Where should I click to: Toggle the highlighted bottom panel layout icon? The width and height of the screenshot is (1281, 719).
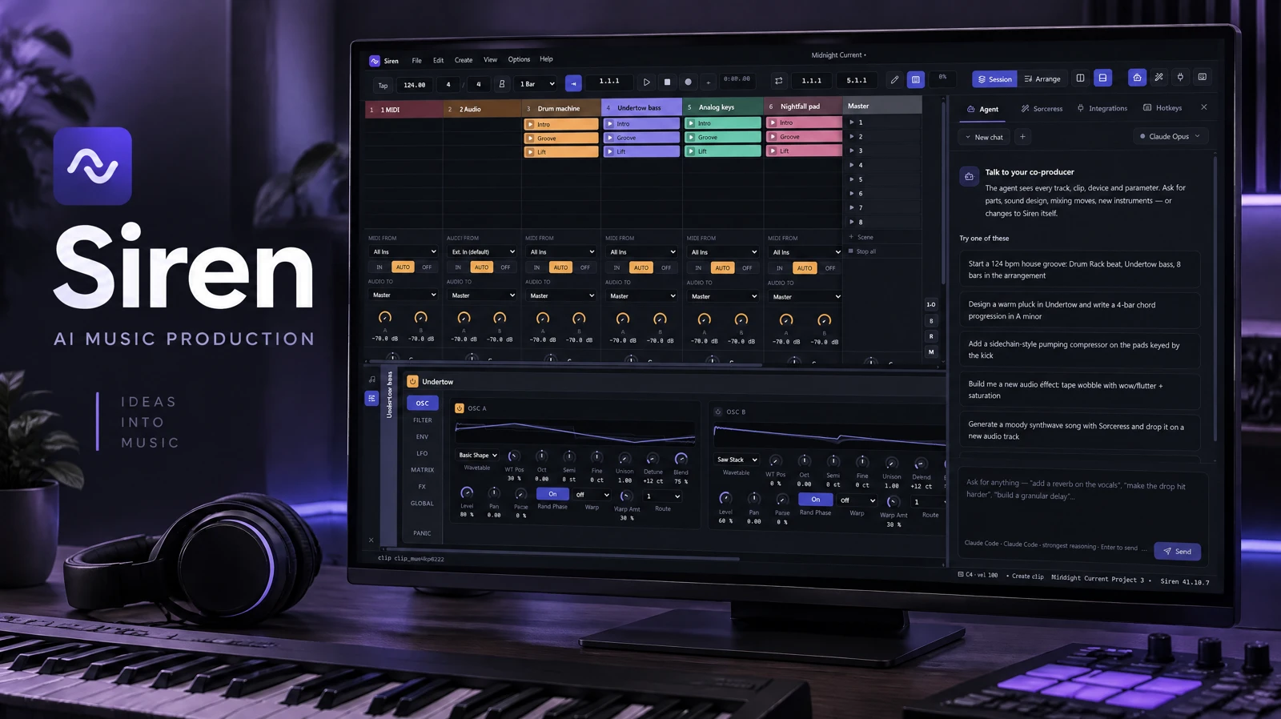(x=1102, y=78)
